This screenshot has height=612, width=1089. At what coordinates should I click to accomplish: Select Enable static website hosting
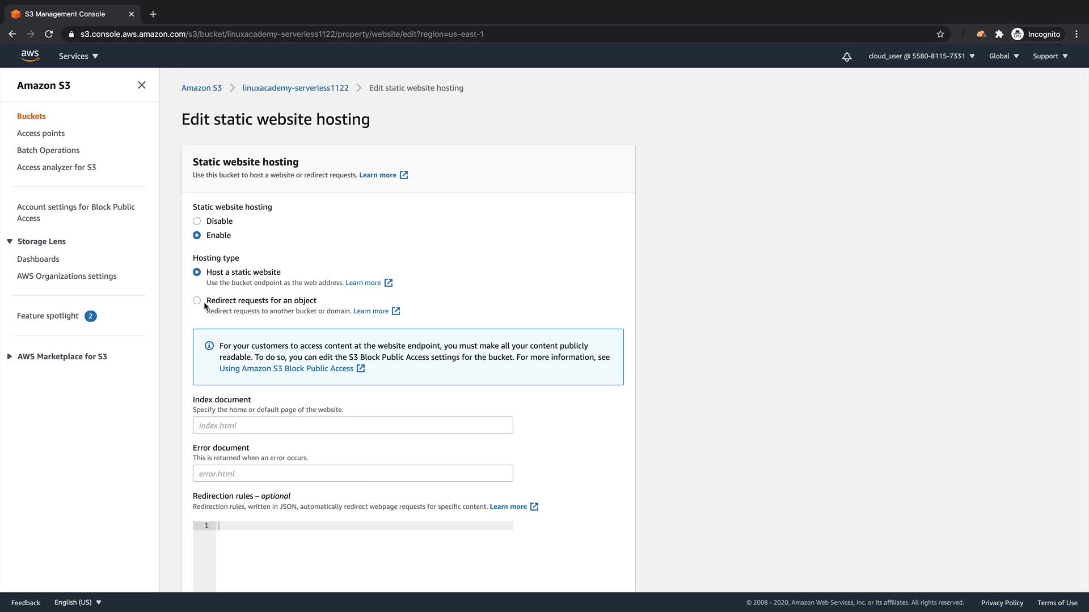[x=197, y=235]
